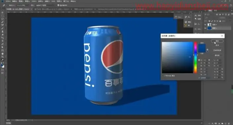Click Cancel button in Color Picker
Screen dimensions: 233x125
pos(217,45)
